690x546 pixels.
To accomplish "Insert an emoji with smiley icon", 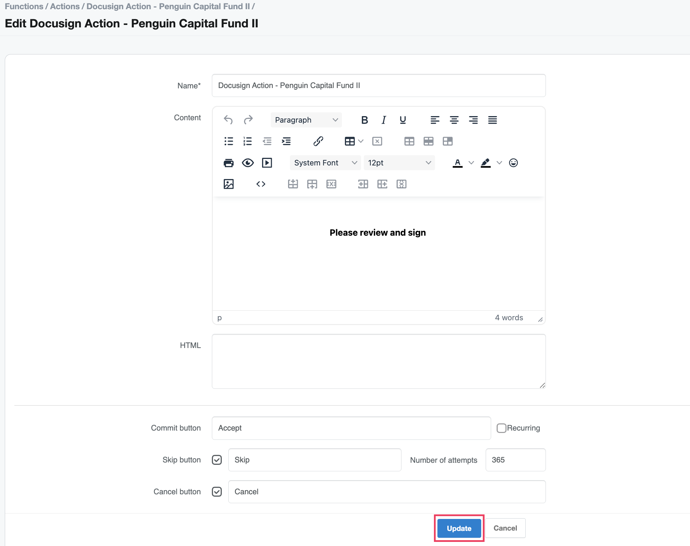I will point(513,163).
